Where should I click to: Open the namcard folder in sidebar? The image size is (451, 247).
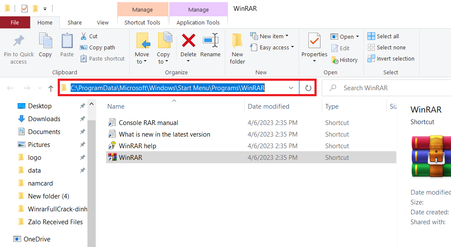coord(40,183)
